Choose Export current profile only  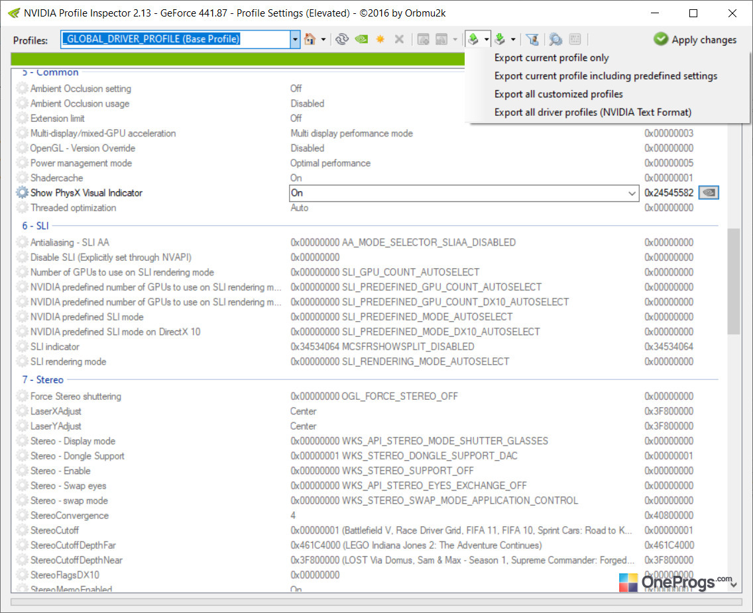coord(551,58)
